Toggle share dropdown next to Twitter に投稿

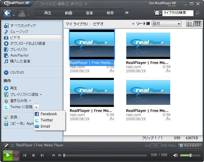[36, 107]
